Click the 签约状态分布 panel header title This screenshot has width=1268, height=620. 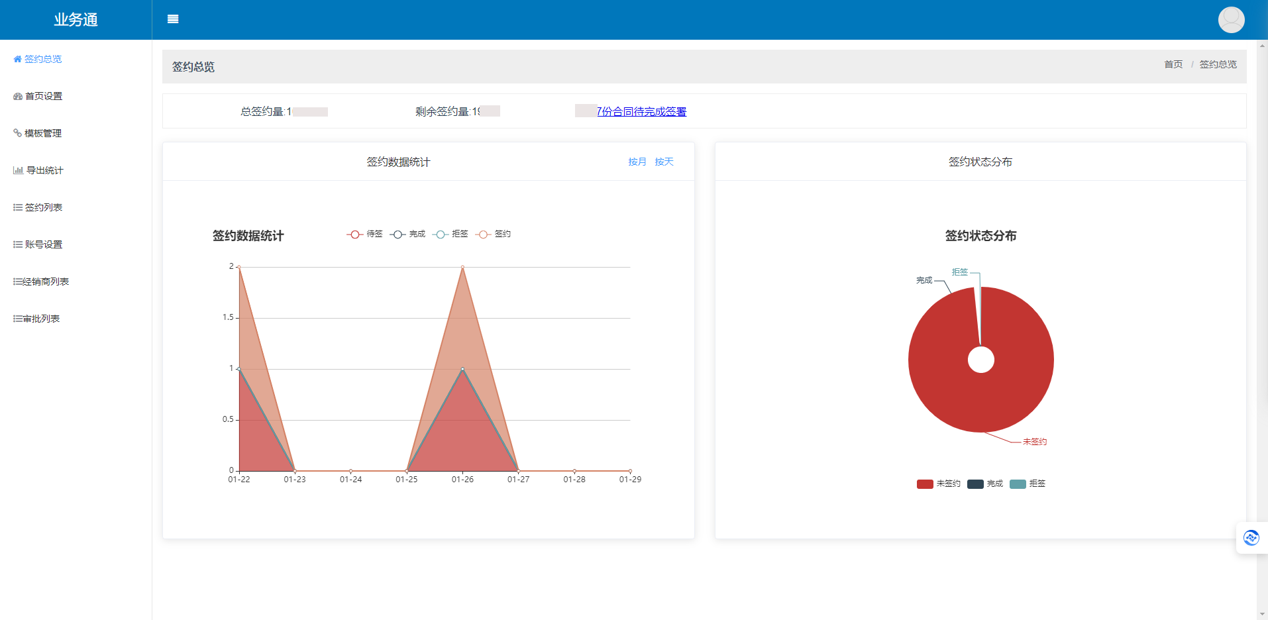[x=980, y=162]
